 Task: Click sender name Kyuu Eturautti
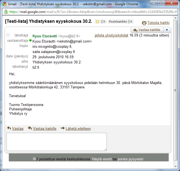[x=45, y=36]
